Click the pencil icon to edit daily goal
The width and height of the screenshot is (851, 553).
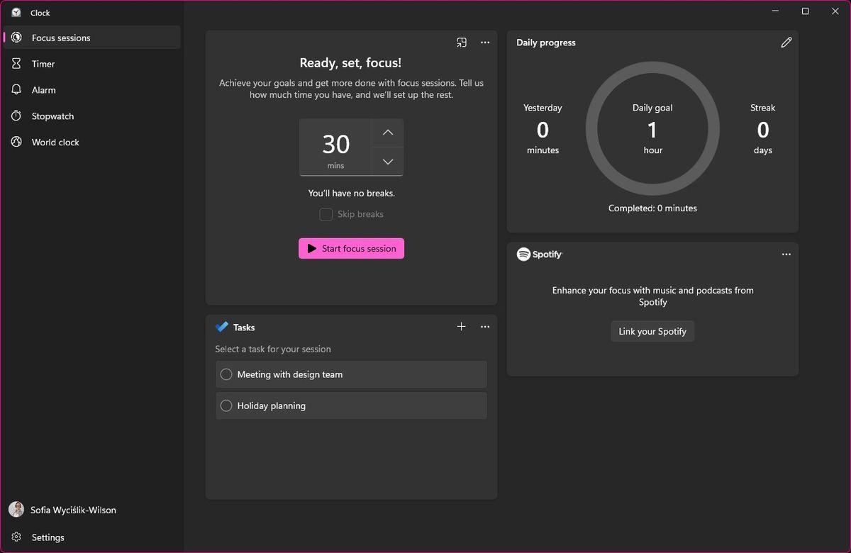pos(786,43)
